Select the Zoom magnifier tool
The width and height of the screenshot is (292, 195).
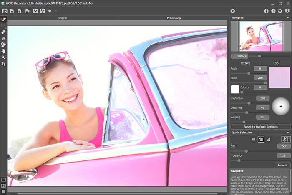point(4,57)
